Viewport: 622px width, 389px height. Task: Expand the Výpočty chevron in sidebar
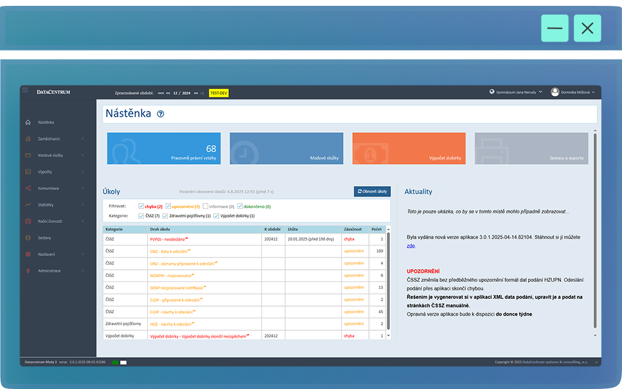coord(83,172)
